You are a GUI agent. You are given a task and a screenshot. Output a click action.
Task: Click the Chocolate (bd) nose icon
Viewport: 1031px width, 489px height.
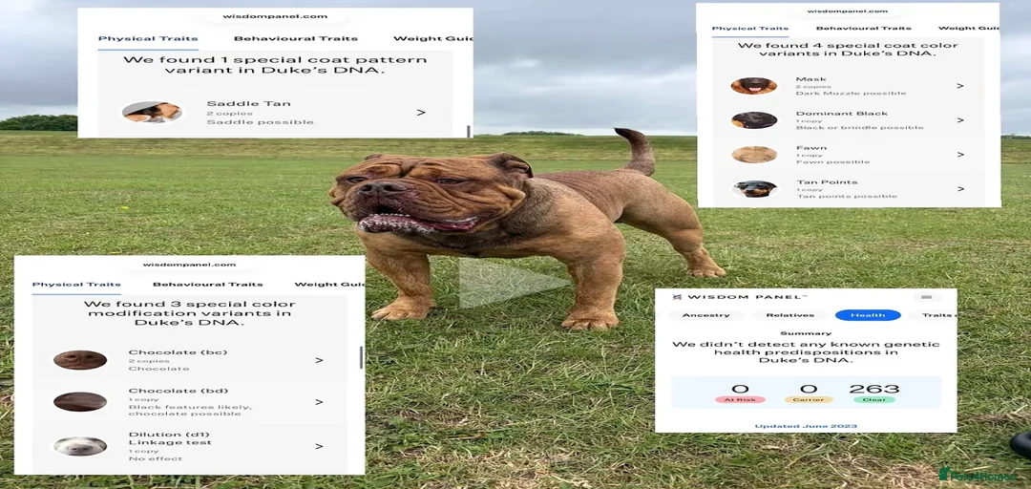[79, 401]
